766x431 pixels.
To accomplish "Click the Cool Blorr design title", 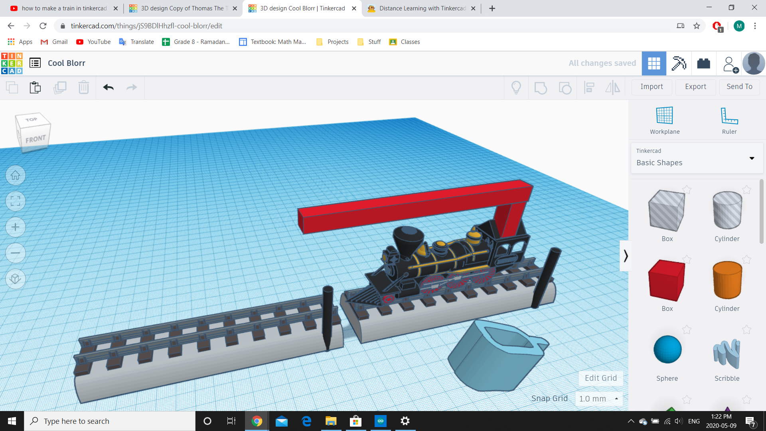I will point(67,63).
